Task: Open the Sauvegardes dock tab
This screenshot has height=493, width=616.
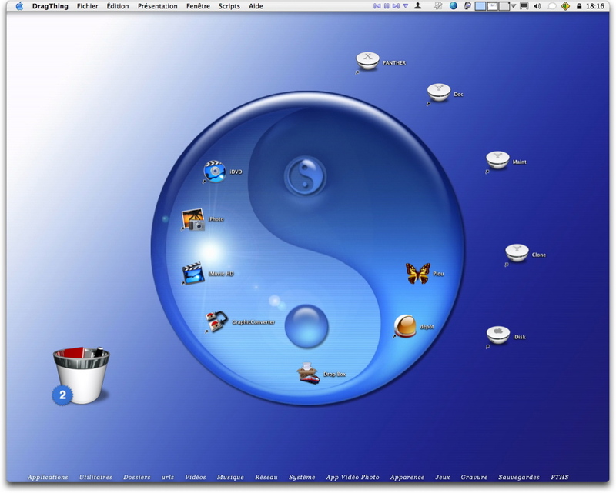Action: [518, 477]
